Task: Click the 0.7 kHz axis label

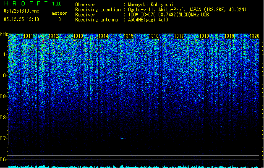Action: tap(3, 139)
